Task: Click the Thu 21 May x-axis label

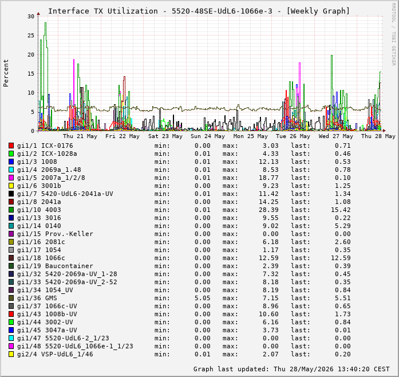Action: click(x=80, y=136)
